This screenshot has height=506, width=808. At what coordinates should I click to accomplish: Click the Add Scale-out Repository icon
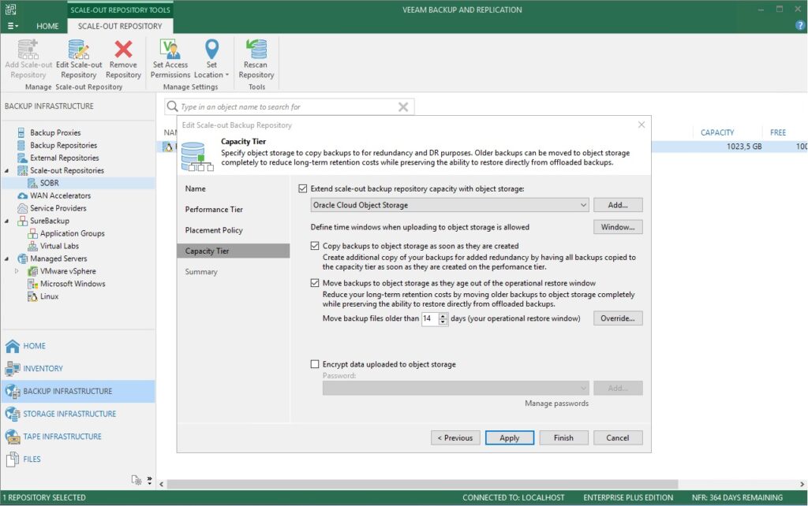pyautogui.click(x=28, y=50)
